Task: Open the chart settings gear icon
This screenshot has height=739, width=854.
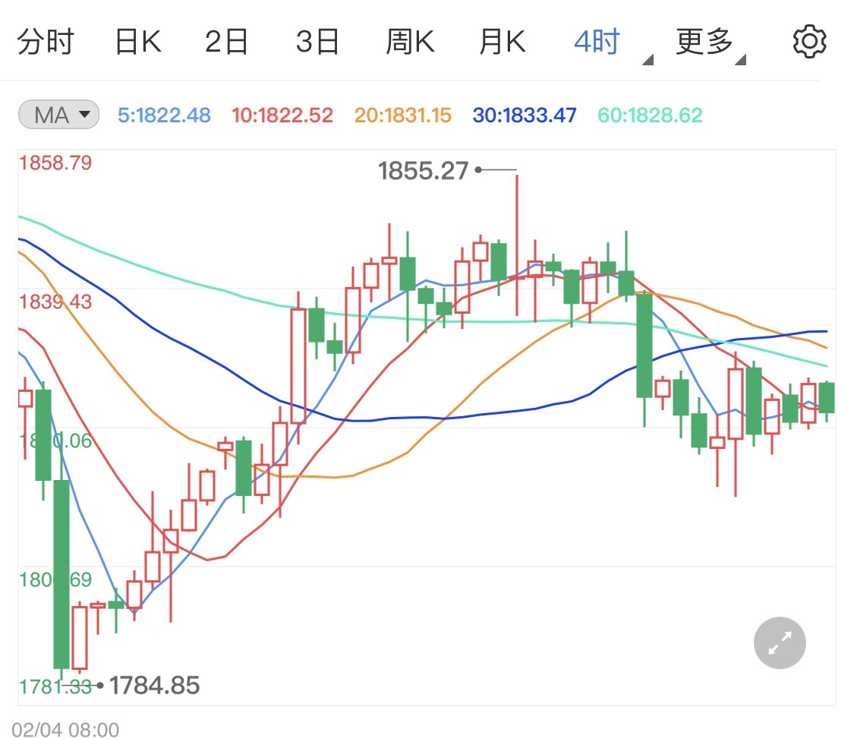Action: [809, 42]
